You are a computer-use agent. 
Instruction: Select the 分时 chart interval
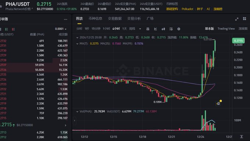79,29
